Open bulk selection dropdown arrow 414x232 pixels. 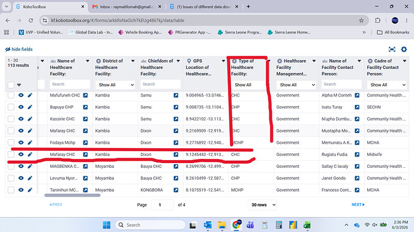(19, 85)
